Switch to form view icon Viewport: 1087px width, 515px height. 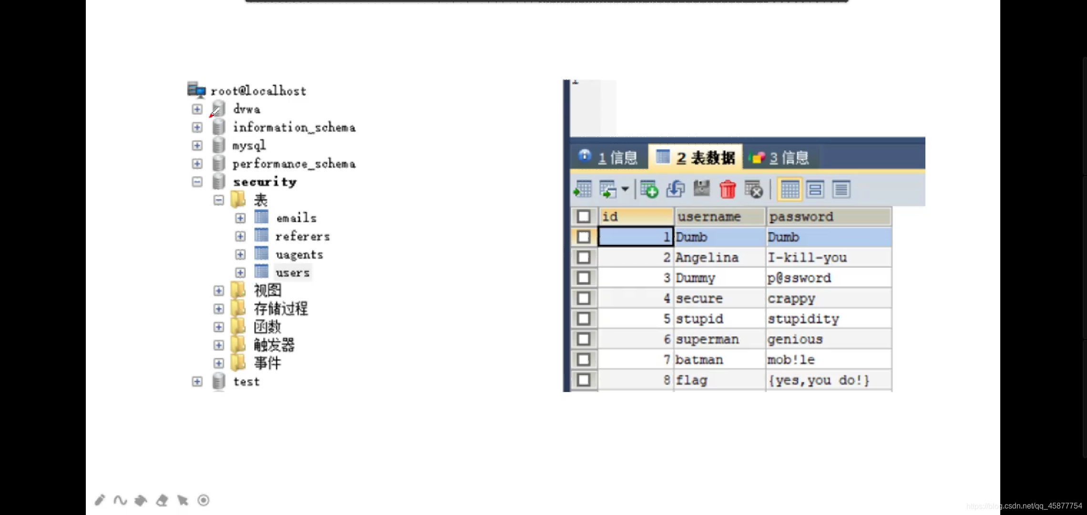815,189
